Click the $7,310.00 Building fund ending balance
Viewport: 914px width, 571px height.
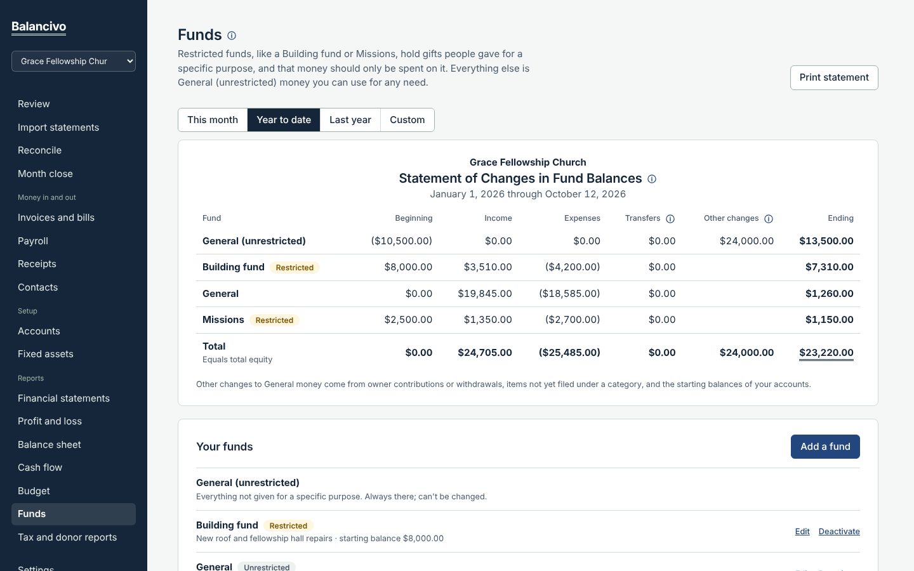click(829, 267)
